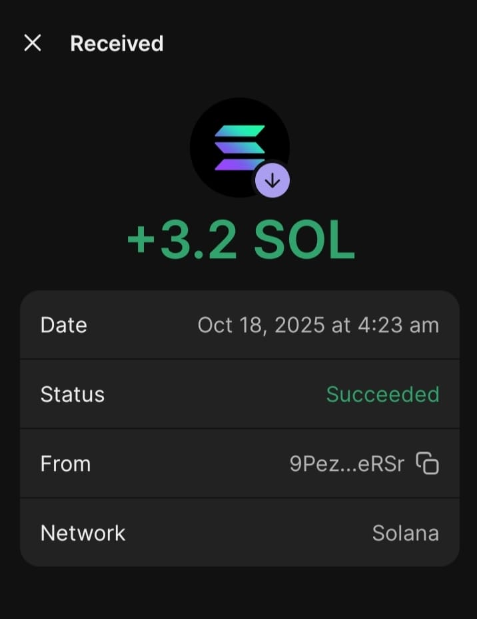477x619 pixels.
Task: Tap the year 2025 in the date
Action: click(299, 325)
